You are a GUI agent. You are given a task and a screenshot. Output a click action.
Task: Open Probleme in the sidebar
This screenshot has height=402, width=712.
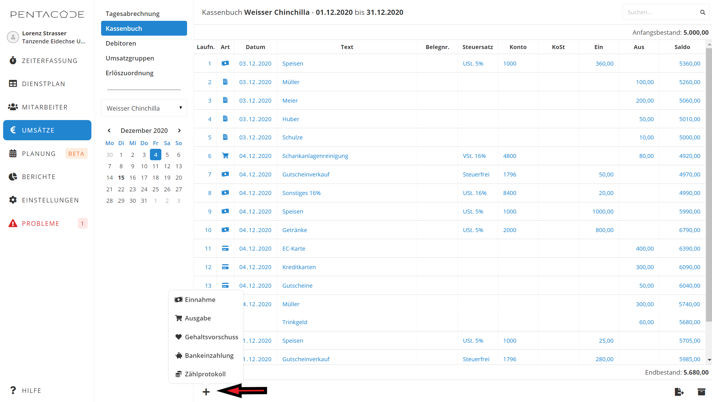tap(41, 224)
